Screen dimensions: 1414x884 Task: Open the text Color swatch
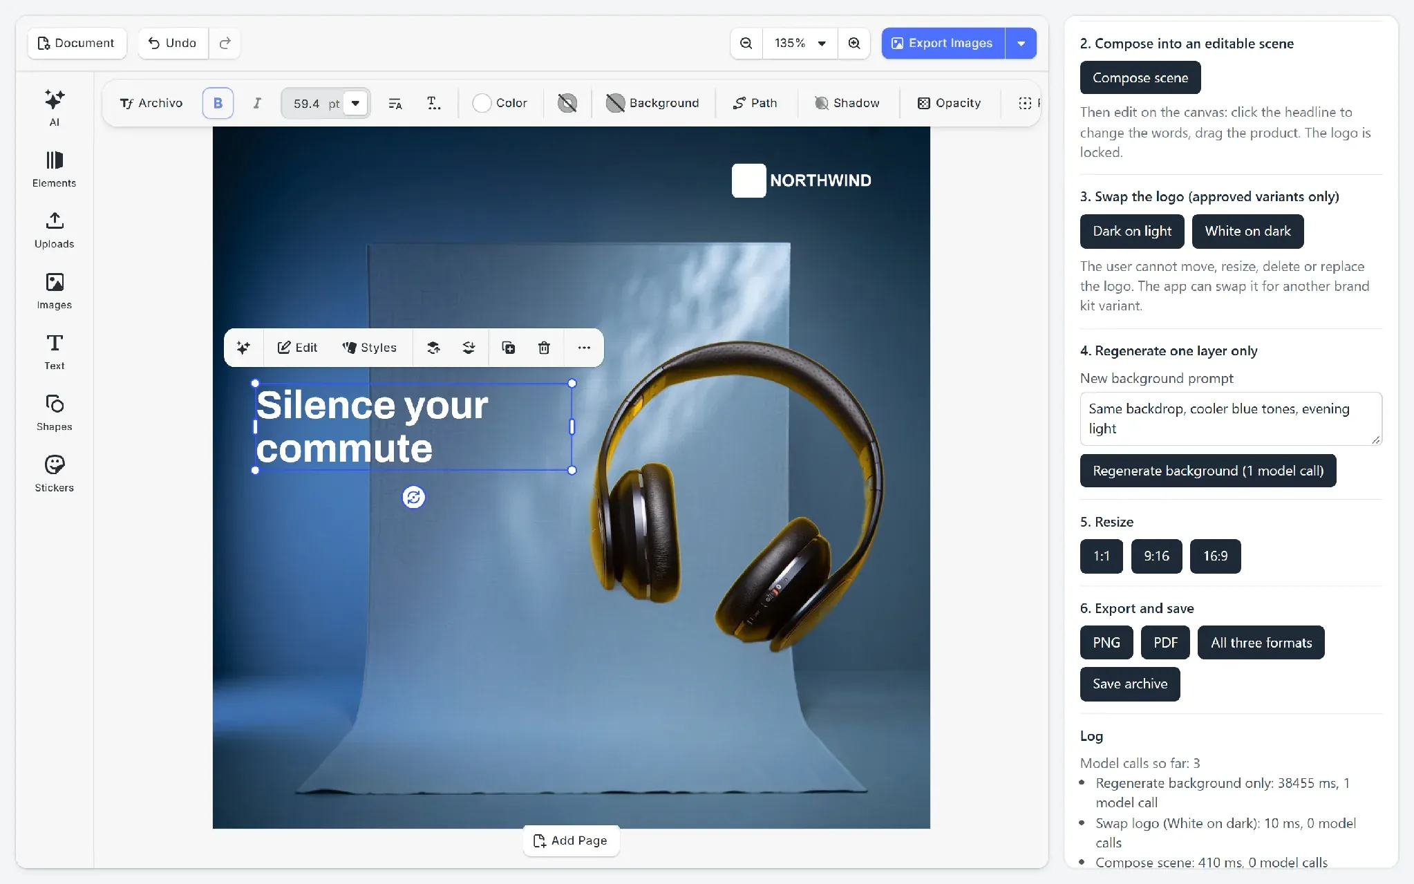pyautogui.click(x=500, y=103)
